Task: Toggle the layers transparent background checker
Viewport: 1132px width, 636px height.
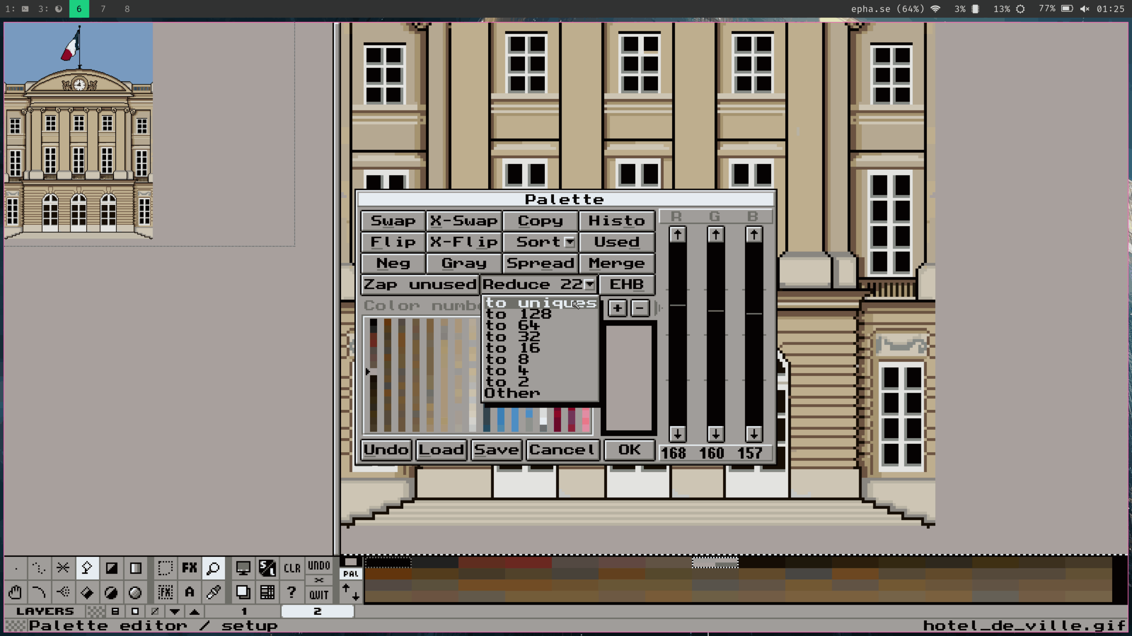Action: (96, 611)
